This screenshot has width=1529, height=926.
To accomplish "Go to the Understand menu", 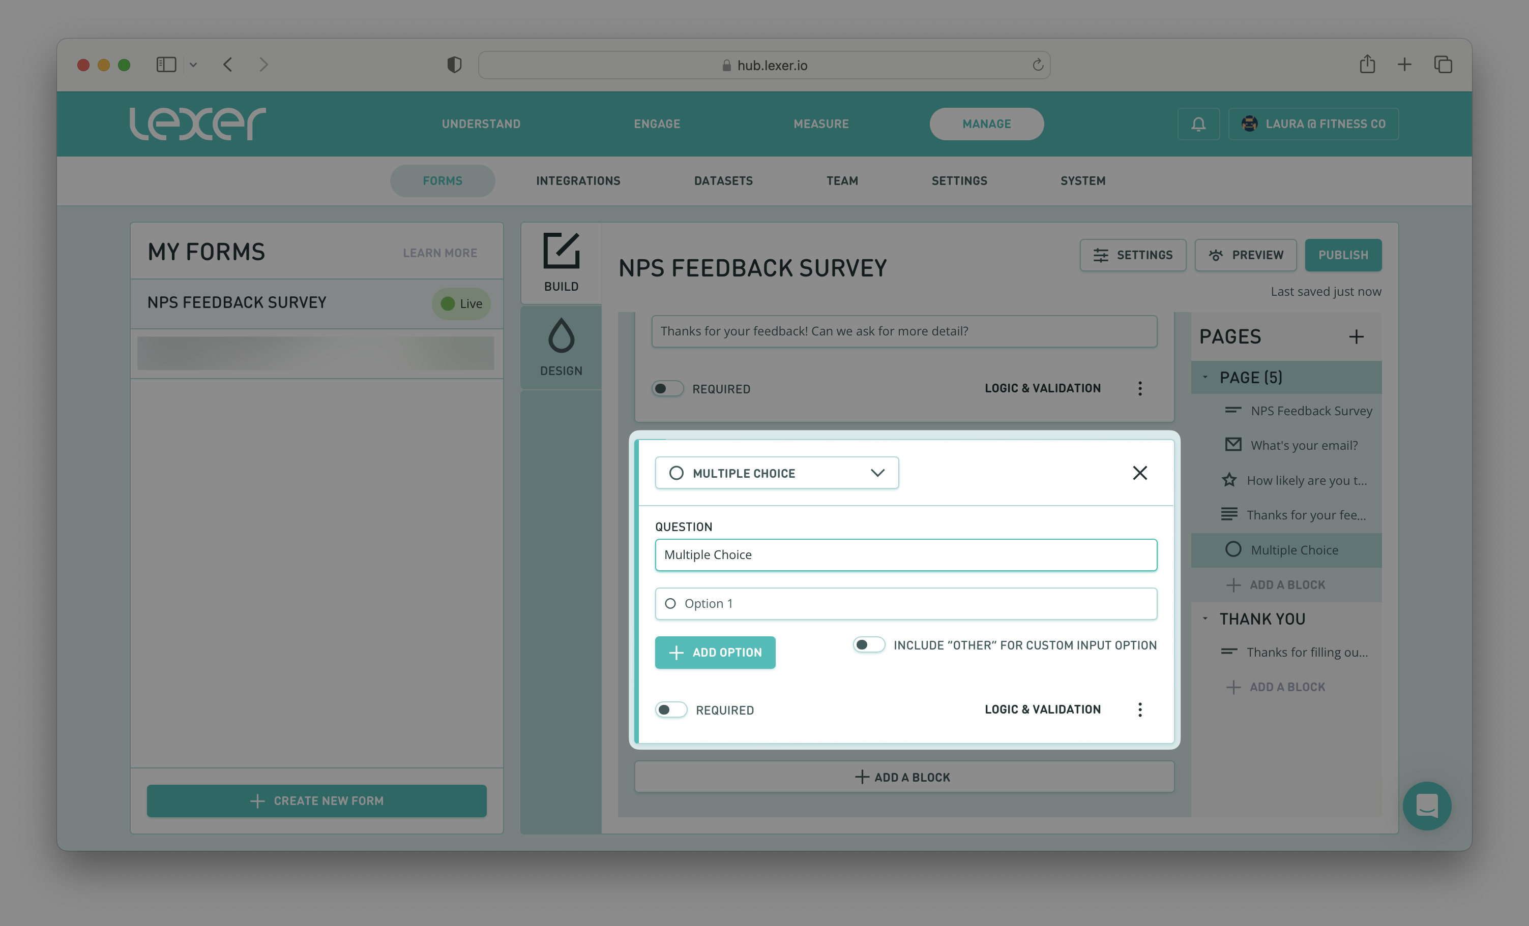I will (481, 124).
